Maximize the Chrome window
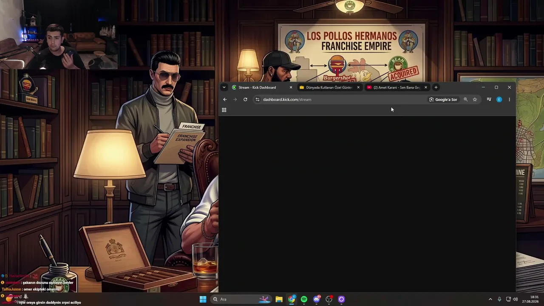Viewport: 544px width, 306px height. coord(496,87)
